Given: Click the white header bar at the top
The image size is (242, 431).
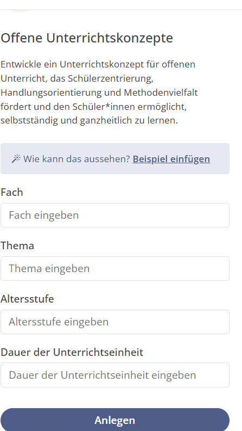Looking at the screenshot, I should pos(121,4).
